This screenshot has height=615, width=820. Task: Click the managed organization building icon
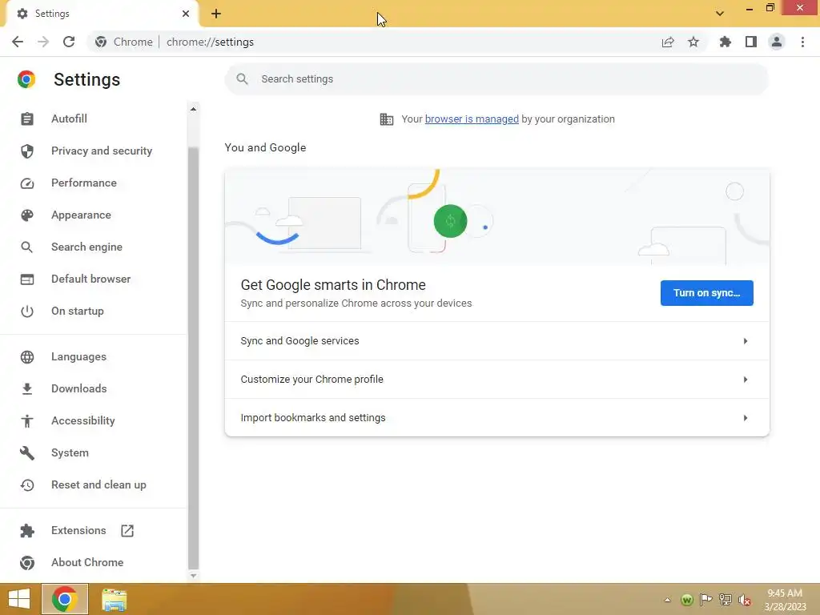[x=387, y=119]
